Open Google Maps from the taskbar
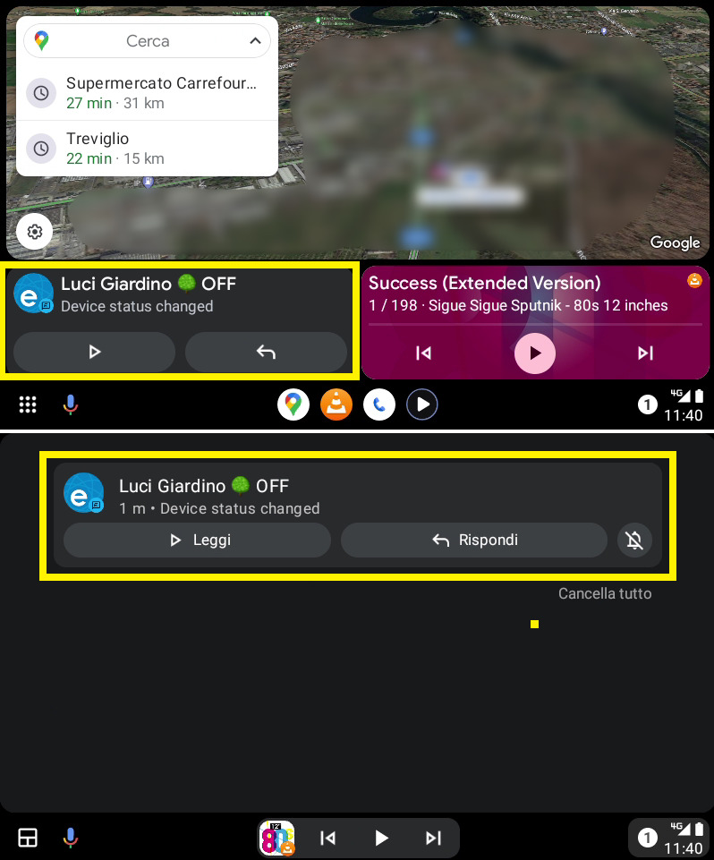The image size is (714, 860). 293,404
